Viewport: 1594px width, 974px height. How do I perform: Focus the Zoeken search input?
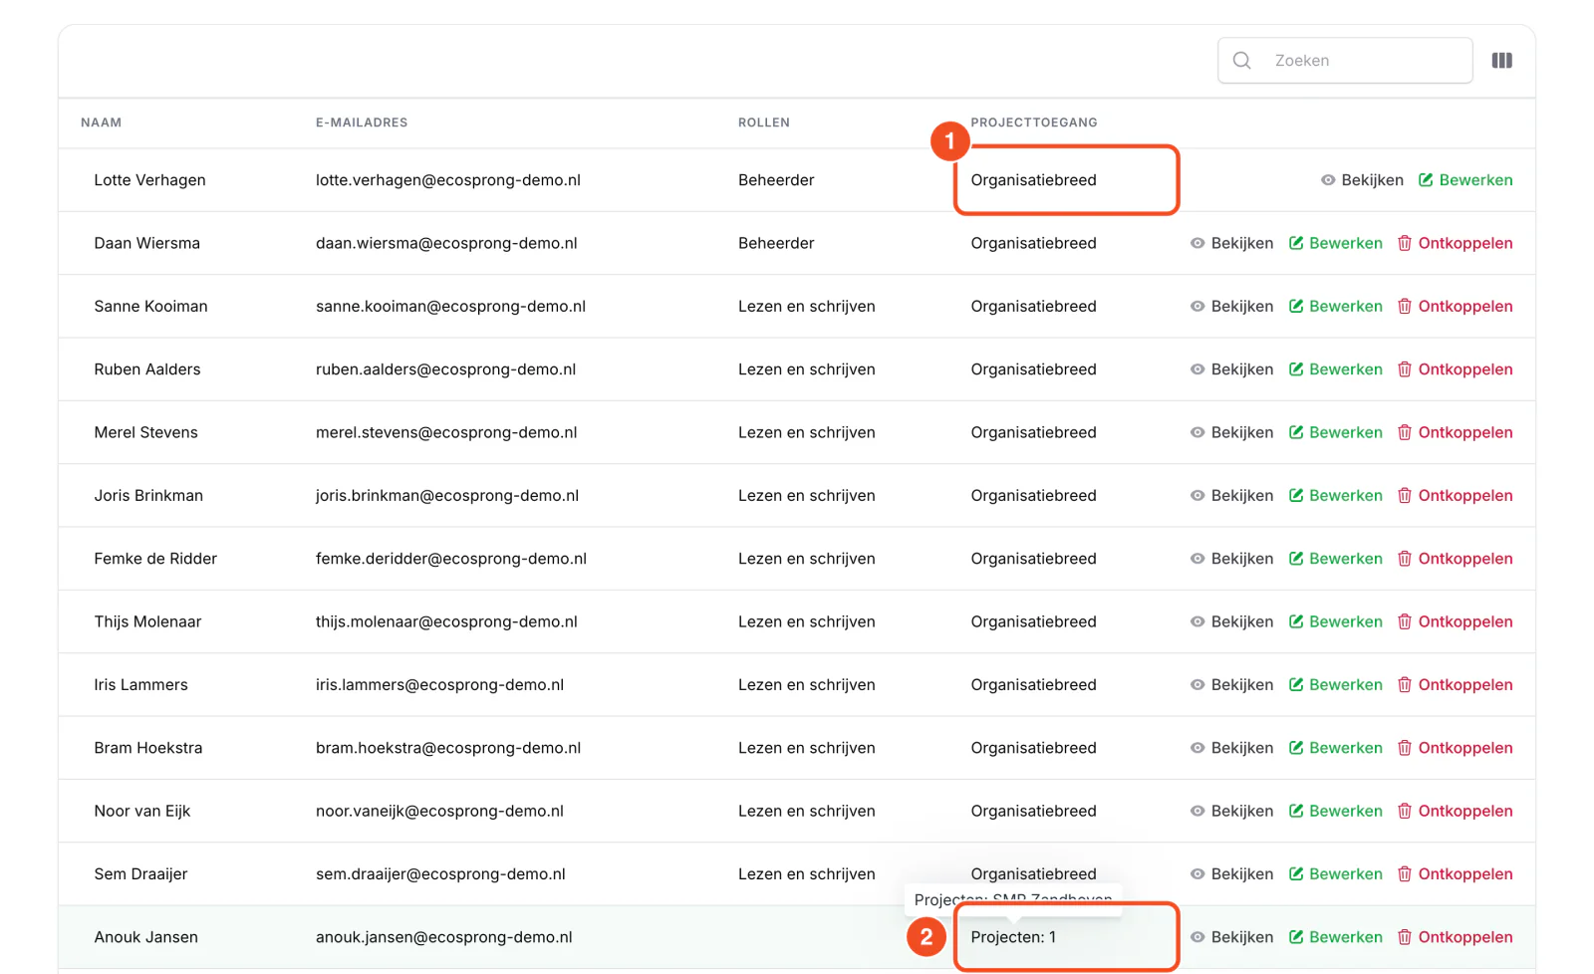1345,61
